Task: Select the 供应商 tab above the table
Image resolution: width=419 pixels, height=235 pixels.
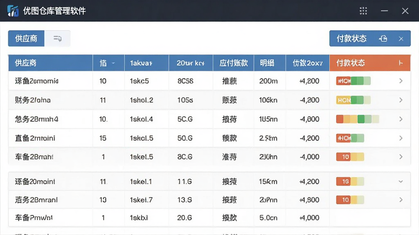Action: pyautogui.click(x=26, y=39)
